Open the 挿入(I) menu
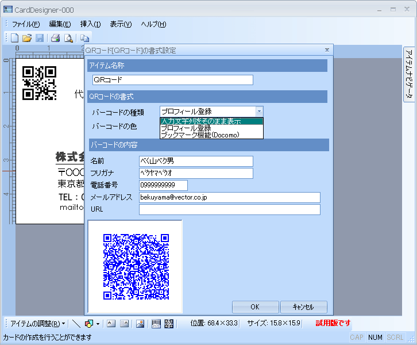 tap(91, 24)
